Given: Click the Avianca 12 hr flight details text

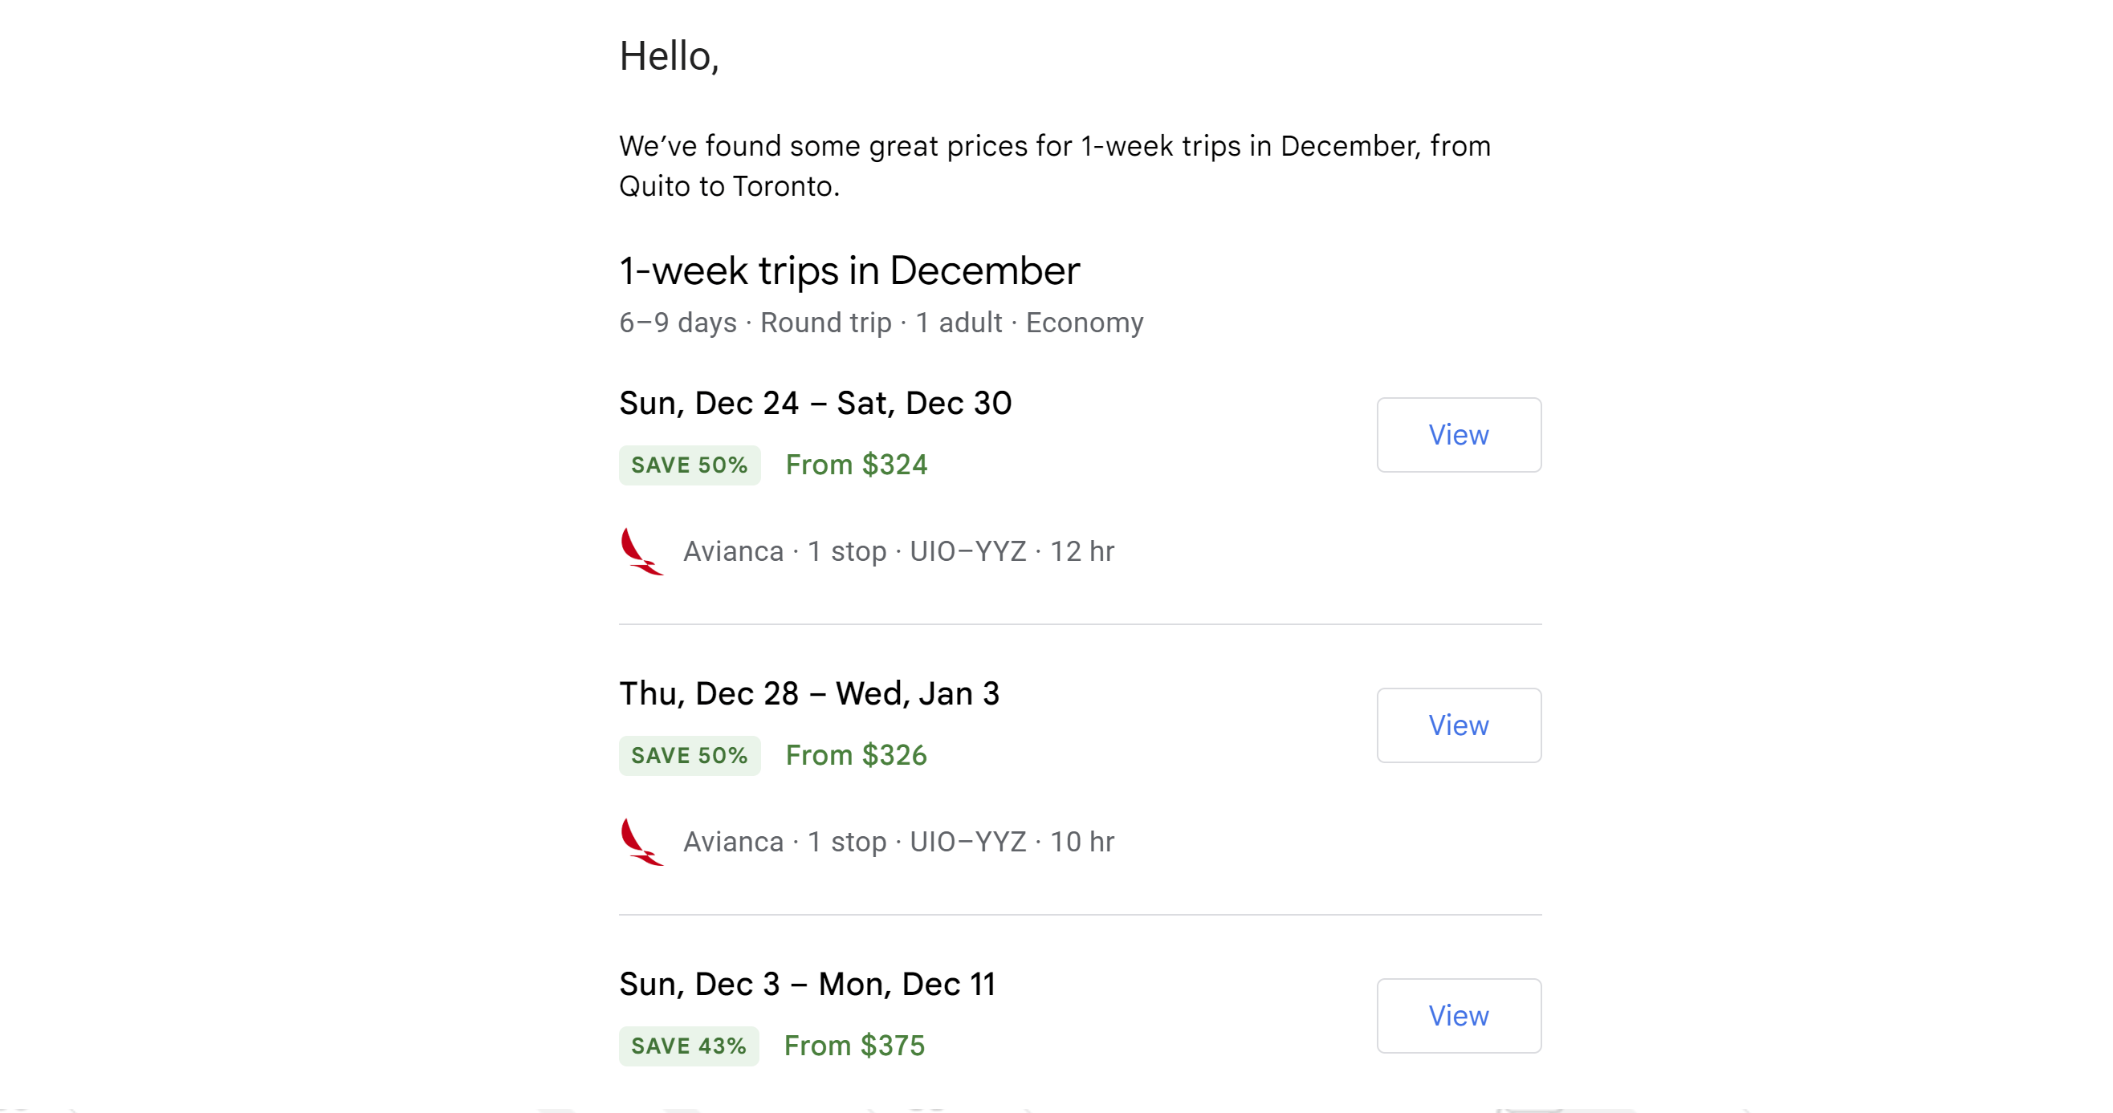Looking at the screenshot, I should coord(898,551).
